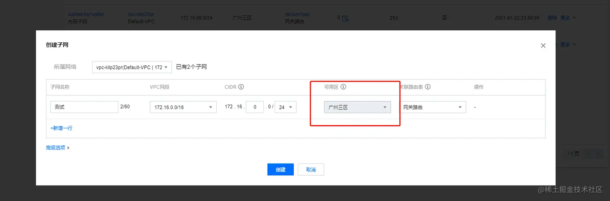The image size is (610, 201).
Task: Click the 取消 button
Action: point(311,170)
